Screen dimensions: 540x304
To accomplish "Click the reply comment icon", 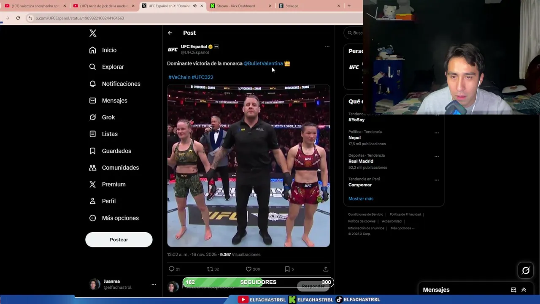I will pos(171,269).
